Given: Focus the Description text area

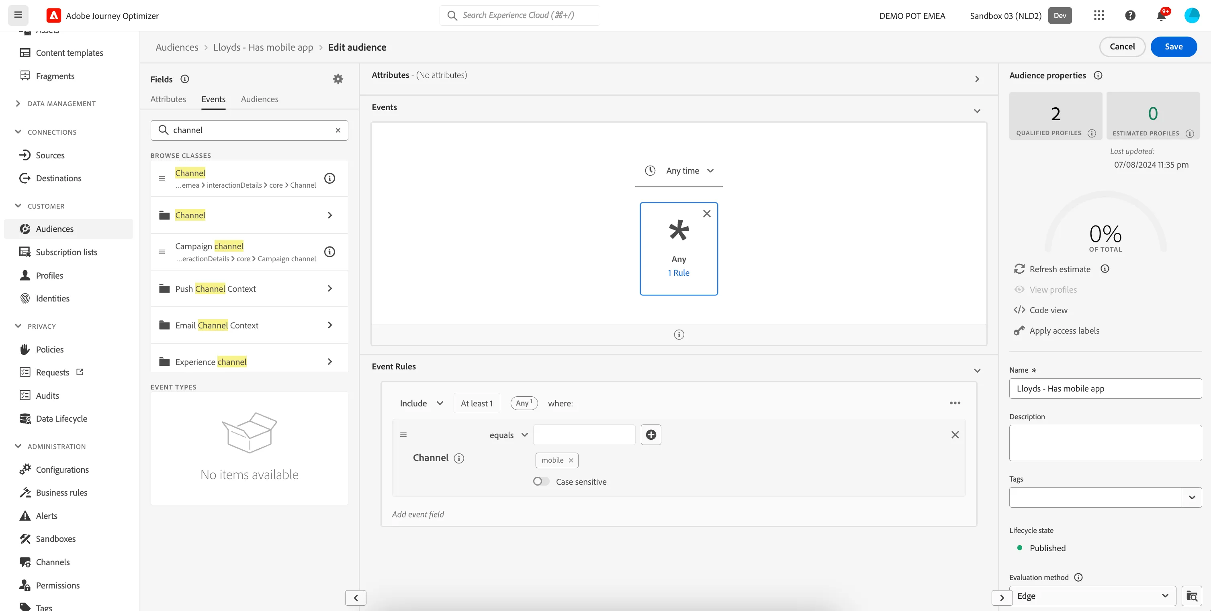Looking at the screenshot, I should [1105, 443].
